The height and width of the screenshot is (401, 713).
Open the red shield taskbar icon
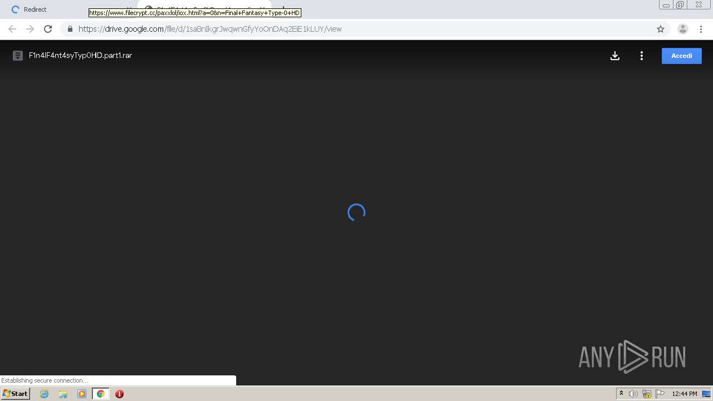point(119,394)
